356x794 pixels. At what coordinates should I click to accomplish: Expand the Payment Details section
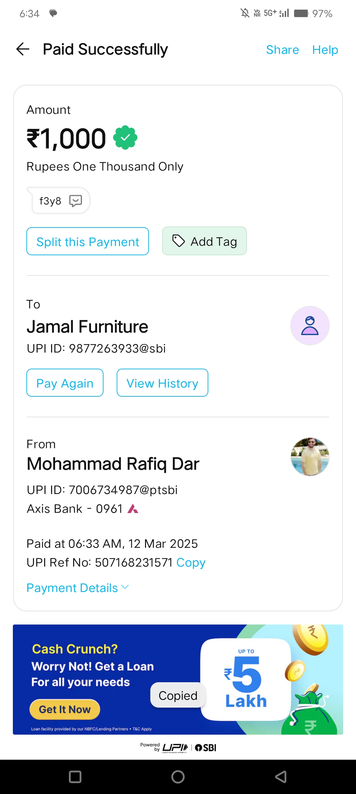[x=78, y=588]
